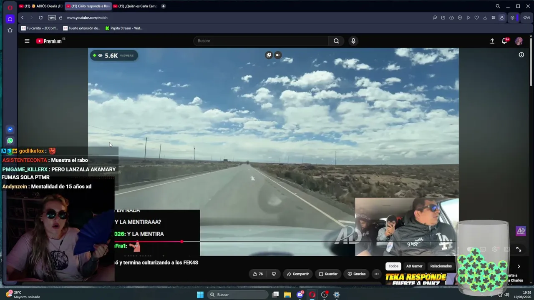Open YouTube create upload icon
The height and width of the screenshot is (300, 534).
[x=492, y=41]
